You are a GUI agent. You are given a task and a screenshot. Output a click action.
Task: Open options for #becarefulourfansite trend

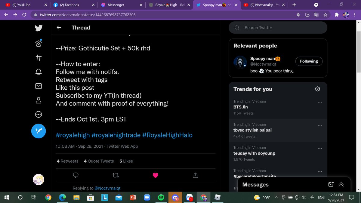[320, 171]
